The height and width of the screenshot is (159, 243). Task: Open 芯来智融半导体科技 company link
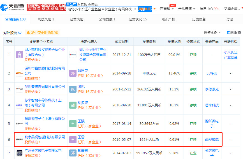point(43,103)
